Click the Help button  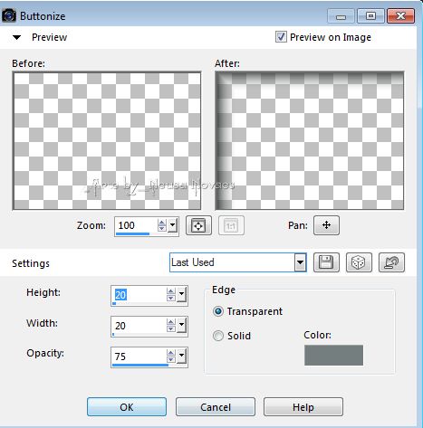click(x=303, y=407)
